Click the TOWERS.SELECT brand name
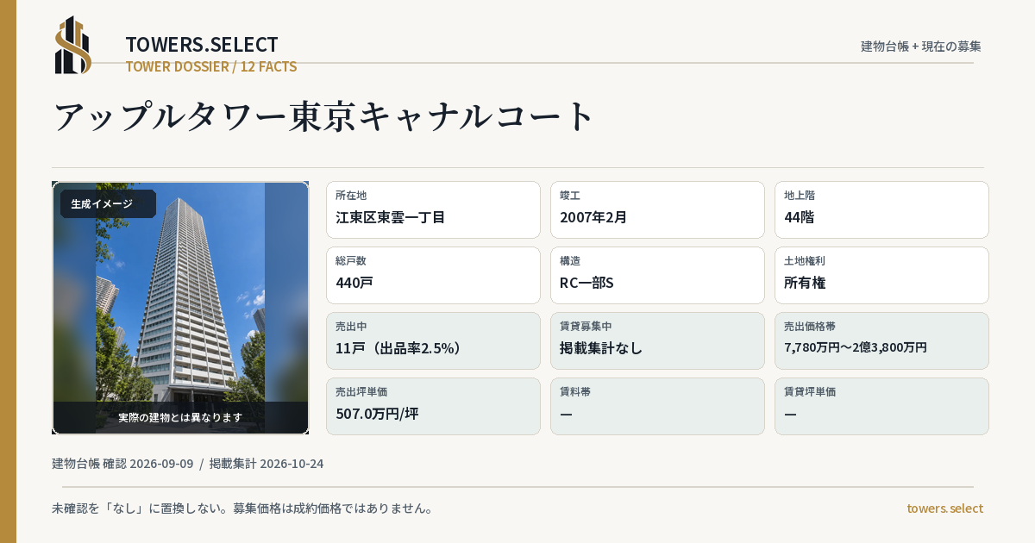 click(x=202, y=45)
